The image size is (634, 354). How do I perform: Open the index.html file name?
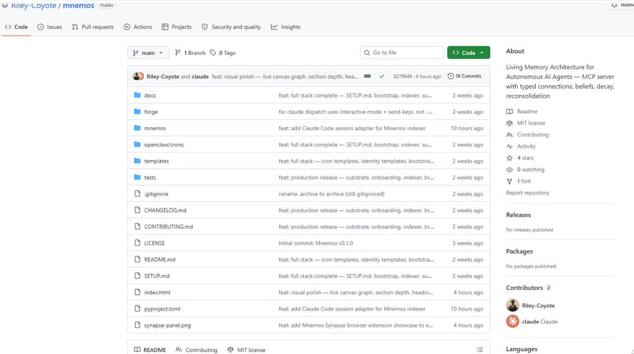(157, 292)
